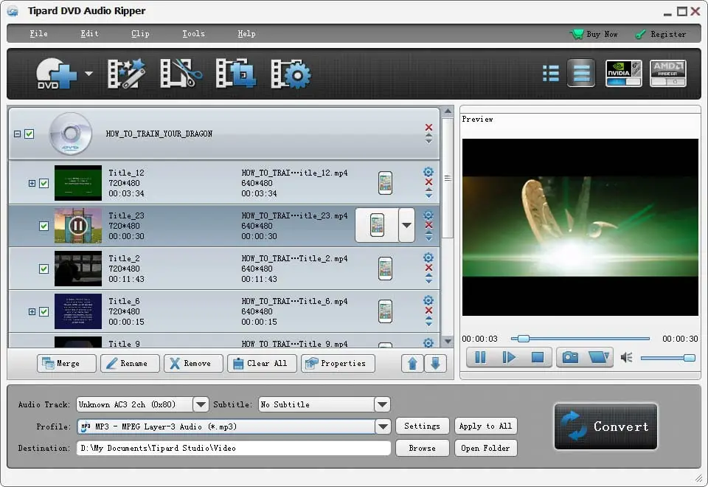Screen dimensions: 708x487
Task: Stop the preview playback
Action: click(x=538, y=358)
